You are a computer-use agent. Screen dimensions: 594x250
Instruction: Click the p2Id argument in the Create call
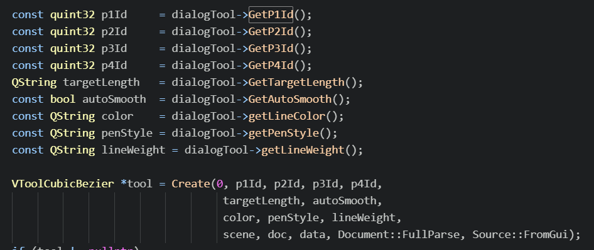tap(287, 184)
